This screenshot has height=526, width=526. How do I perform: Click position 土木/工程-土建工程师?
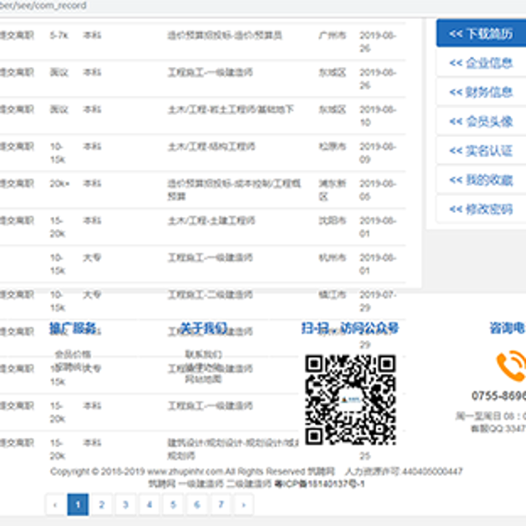click(x=211, y=220)
